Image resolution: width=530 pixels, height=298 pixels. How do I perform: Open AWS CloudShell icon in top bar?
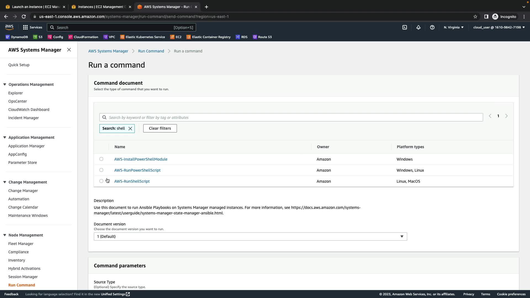pos(405,27)
